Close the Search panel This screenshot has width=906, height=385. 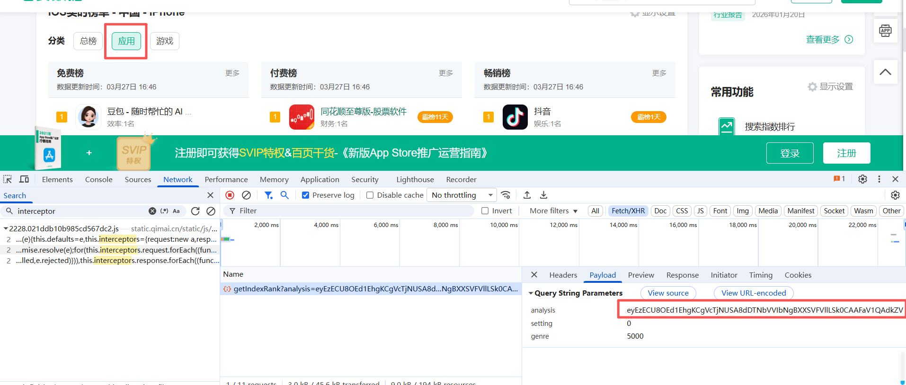coord(211,195)
